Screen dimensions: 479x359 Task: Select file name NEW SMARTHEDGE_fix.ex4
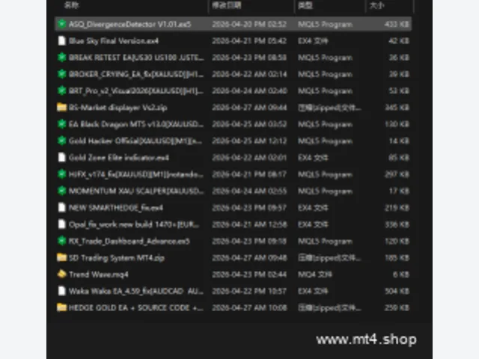tap(116, 208)
